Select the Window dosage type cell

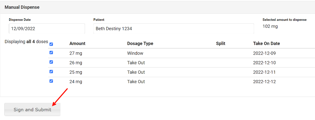click(x=135, y=53)
